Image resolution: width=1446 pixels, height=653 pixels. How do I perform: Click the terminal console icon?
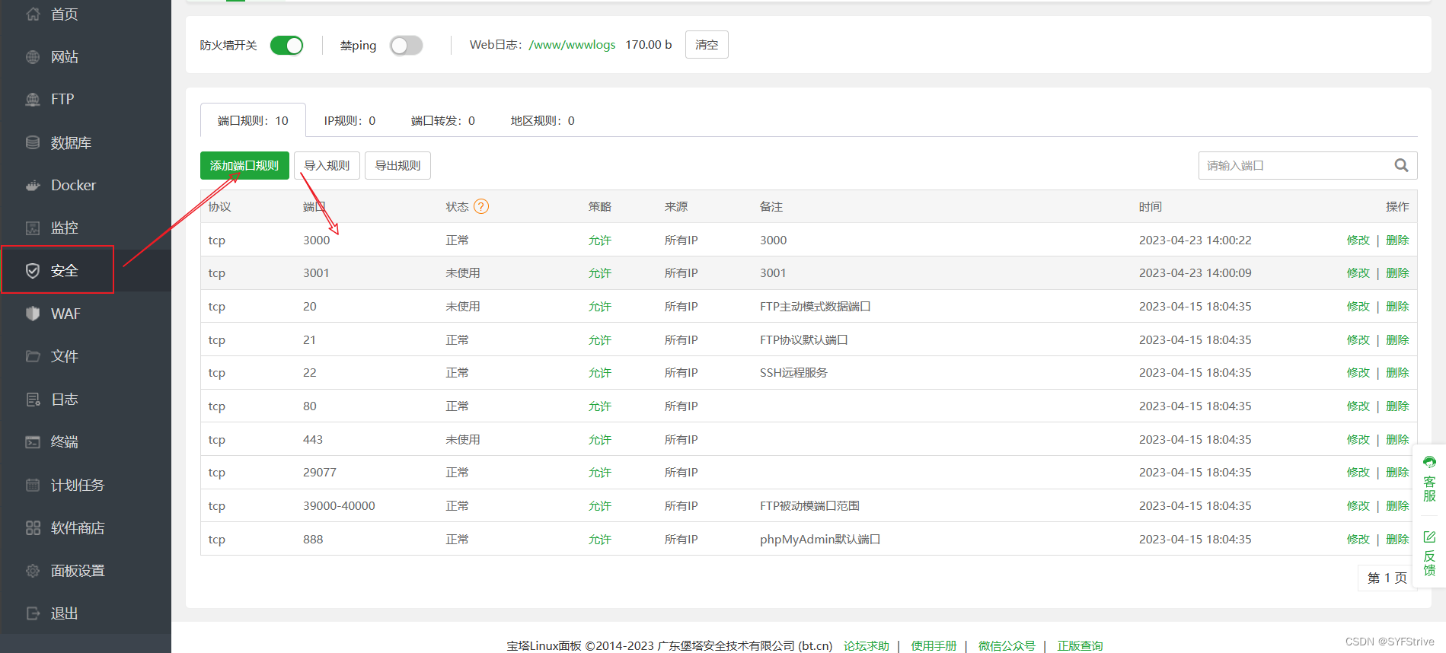[x=33, y=442]
